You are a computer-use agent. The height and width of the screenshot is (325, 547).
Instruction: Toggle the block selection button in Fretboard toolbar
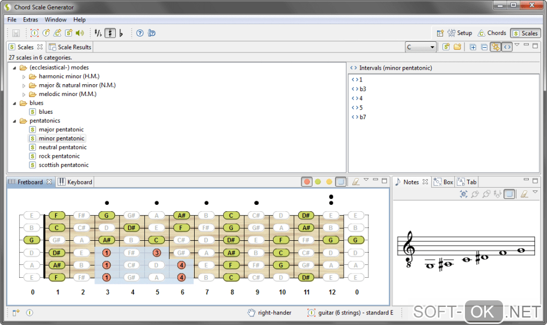click(x=341, y=182)
